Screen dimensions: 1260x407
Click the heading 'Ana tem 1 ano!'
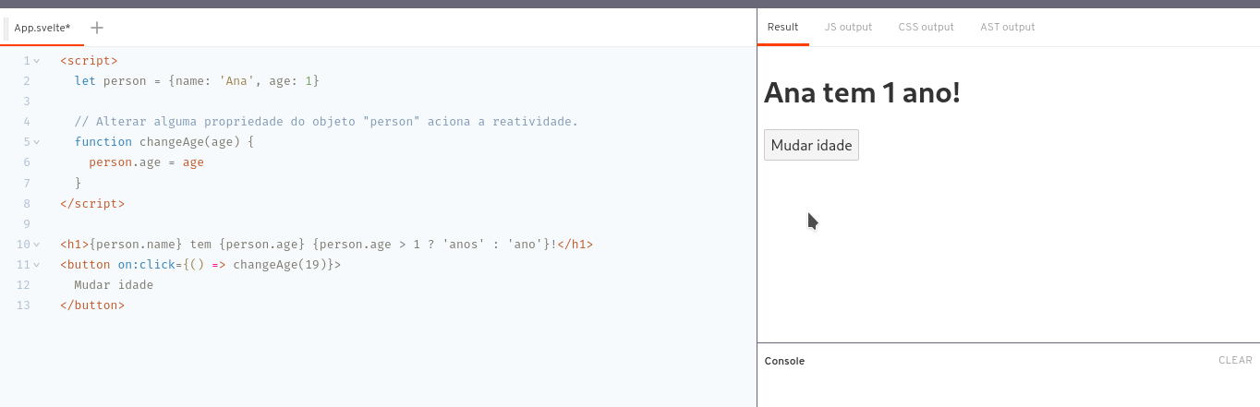coord(862,92)
